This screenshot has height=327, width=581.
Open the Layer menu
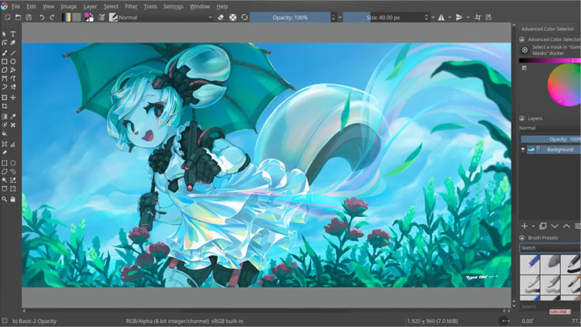(90, 6)
